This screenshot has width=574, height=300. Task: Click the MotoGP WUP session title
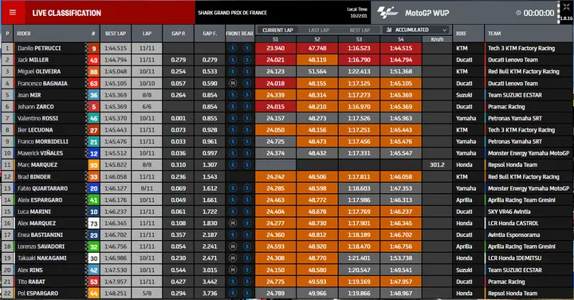pyautogui.click(x=427, y=13)
